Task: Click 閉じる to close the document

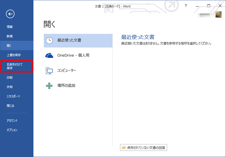Action: pos(11,106)
